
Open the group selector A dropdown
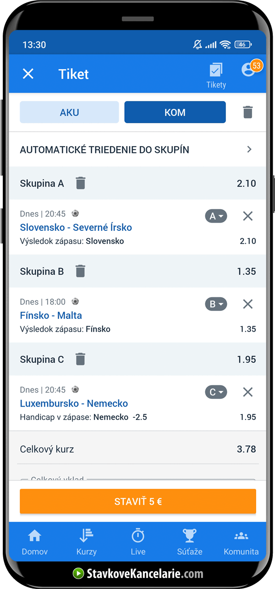(x=216, y=216)
